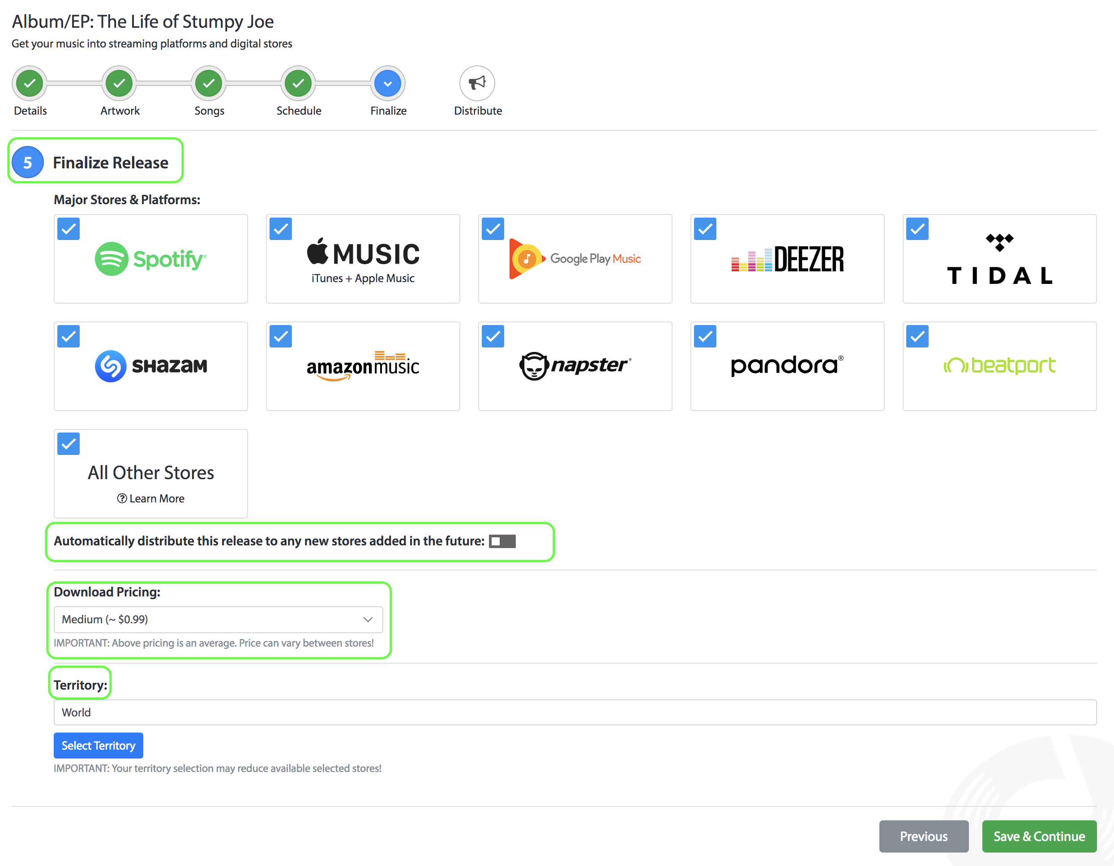Click the Previous button
Screen dimensions: 1114x866
tap(924, 836)
